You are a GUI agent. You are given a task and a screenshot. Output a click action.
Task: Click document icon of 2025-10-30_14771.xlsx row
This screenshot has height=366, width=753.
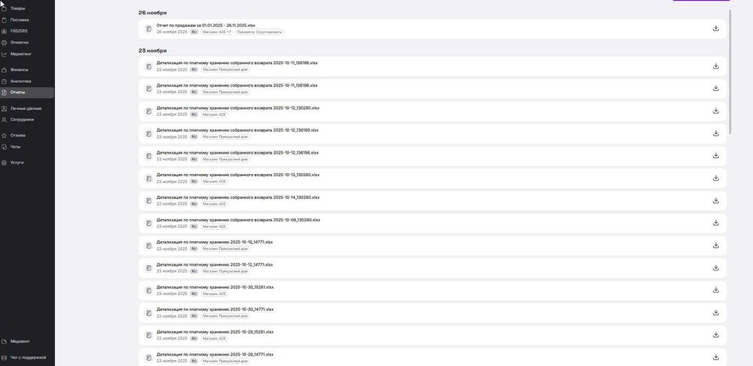coord(149,313)
